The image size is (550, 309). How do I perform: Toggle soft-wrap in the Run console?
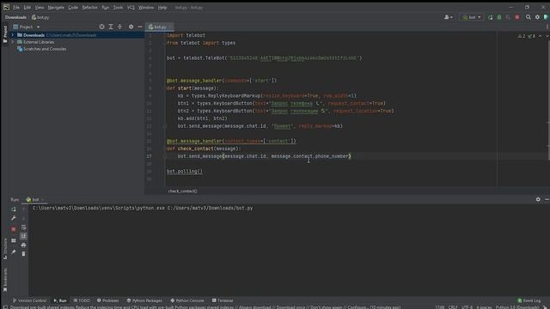point(23,227)
